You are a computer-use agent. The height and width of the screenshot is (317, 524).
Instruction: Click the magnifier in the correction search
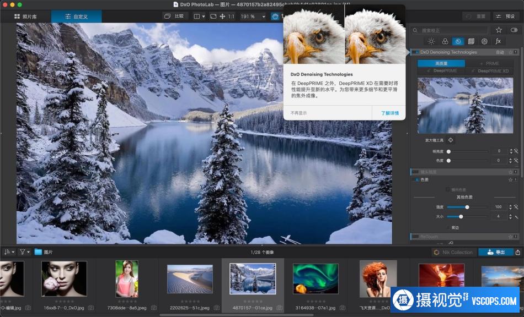(415, 30)
